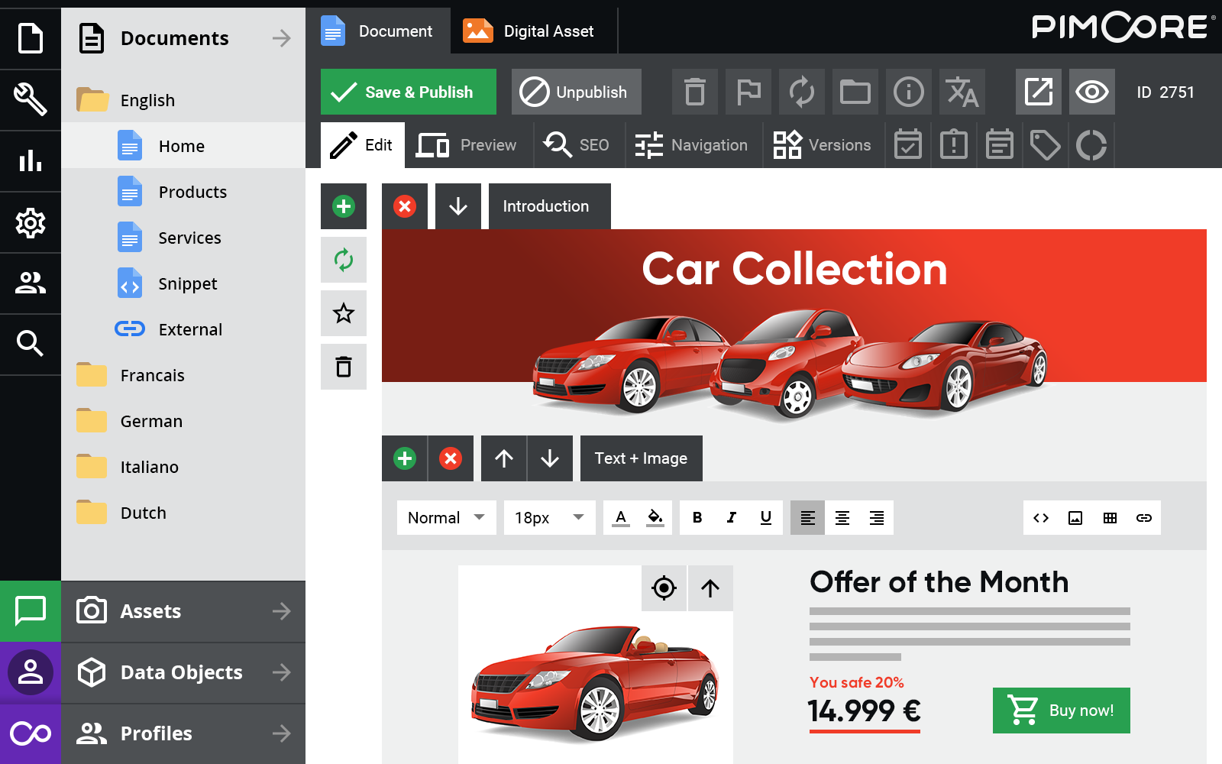Viewport: 1222px width, 764px height.
Task: Open the SEO tab
Action: [x=578, y=144]
